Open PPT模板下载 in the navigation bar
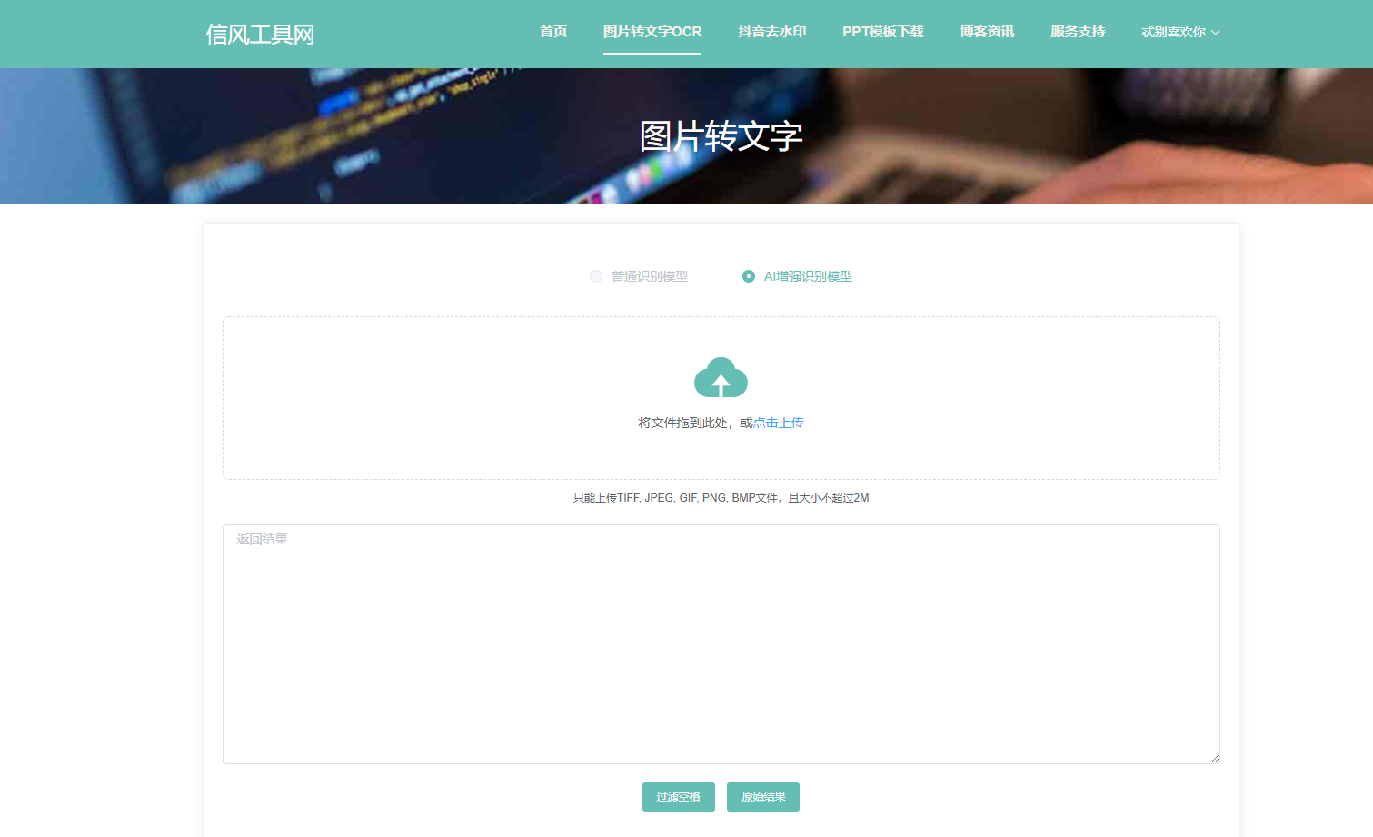 (x=883, y=32)
